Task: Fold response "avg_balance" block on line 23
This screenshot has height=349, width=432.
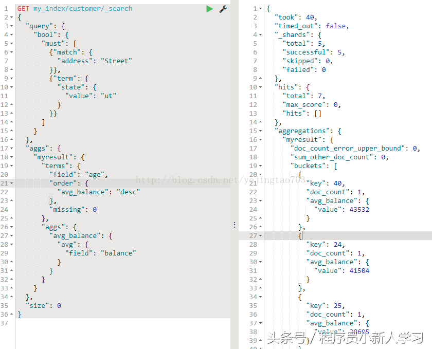Action: click(260, 201)
